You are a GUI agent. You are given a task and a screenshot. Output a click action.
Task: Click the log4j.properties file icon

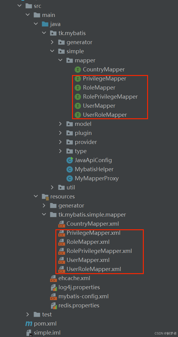pos(53,287)
